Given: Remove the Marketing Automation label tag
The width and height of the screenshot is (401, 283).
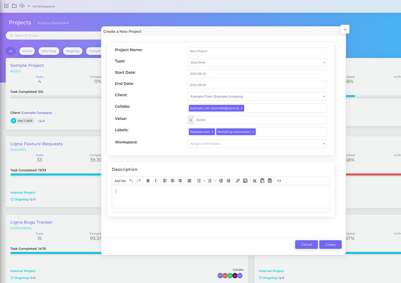Looking at the screenshot, I should pos(253,132).
